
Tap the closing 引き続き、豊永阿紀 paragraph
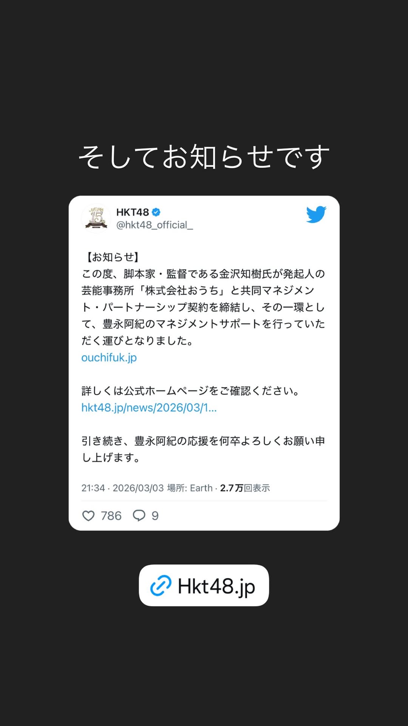[203, 449]
